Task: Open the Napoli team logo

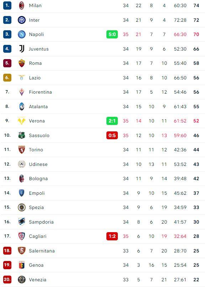Action: tap(22, 35)
